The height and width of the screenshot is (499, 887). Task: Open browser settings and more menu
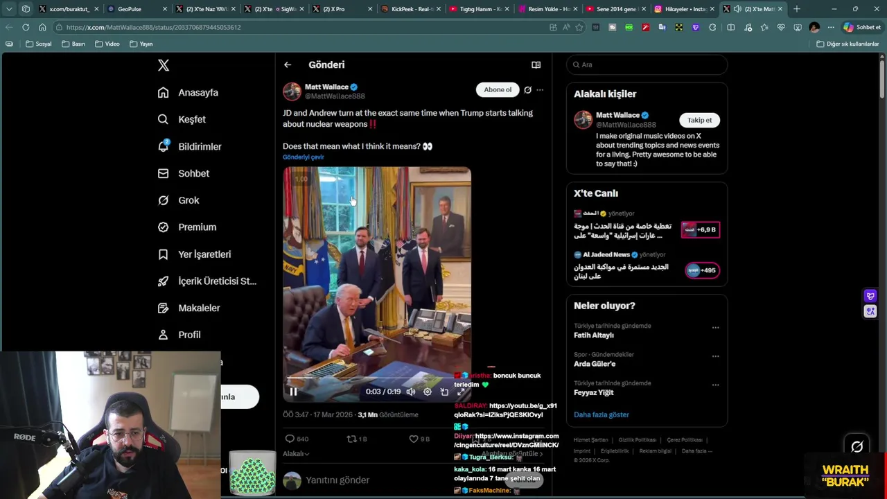[831, 27]
